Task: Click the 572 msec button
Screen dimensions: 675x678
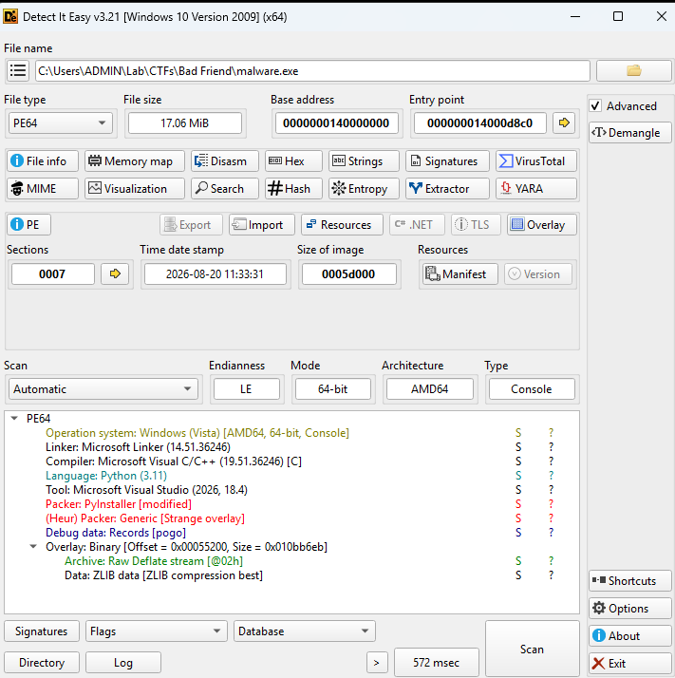Action: click(x=437, y=663)
